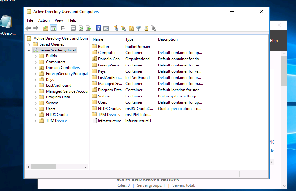Click Help in the Server Manager window

(x=274, y=41)
